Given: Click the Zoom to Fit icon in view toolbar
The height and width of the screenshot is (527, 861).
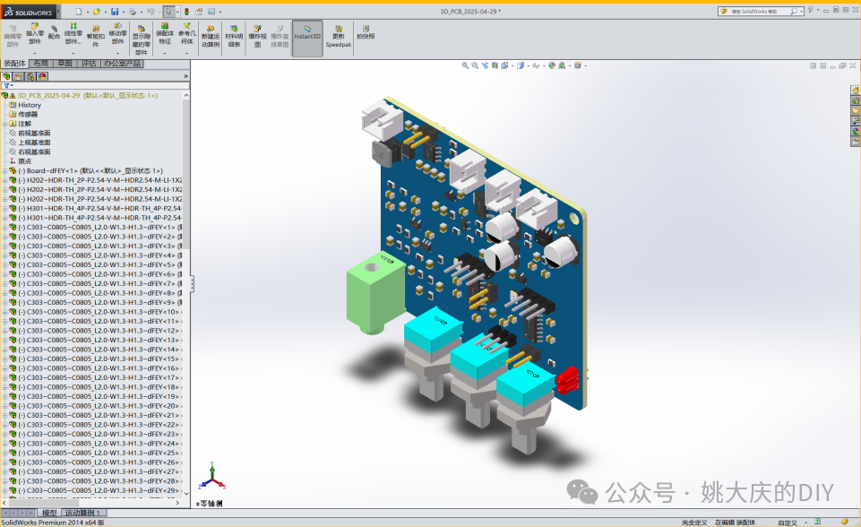Looking at the screenshot, I should click(x=465, y=65).
